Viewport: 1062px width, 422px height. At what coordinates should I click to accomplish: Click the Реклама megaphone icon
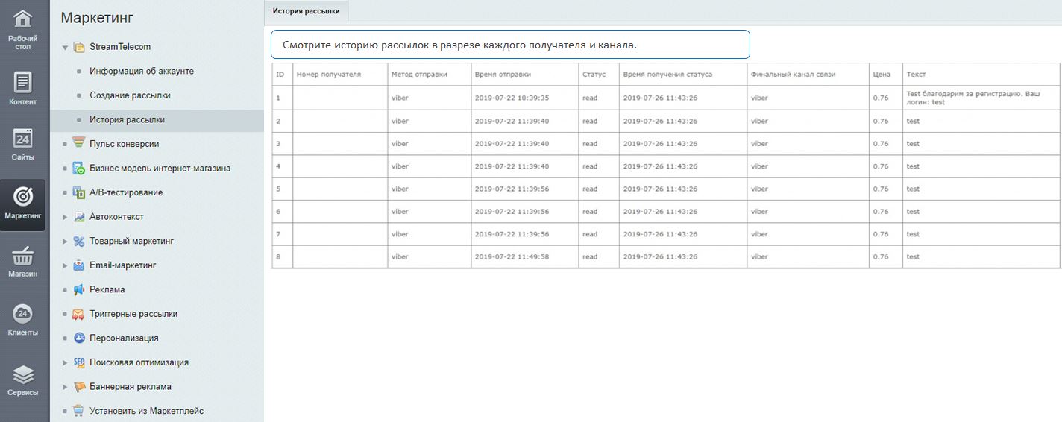point(79,289)
